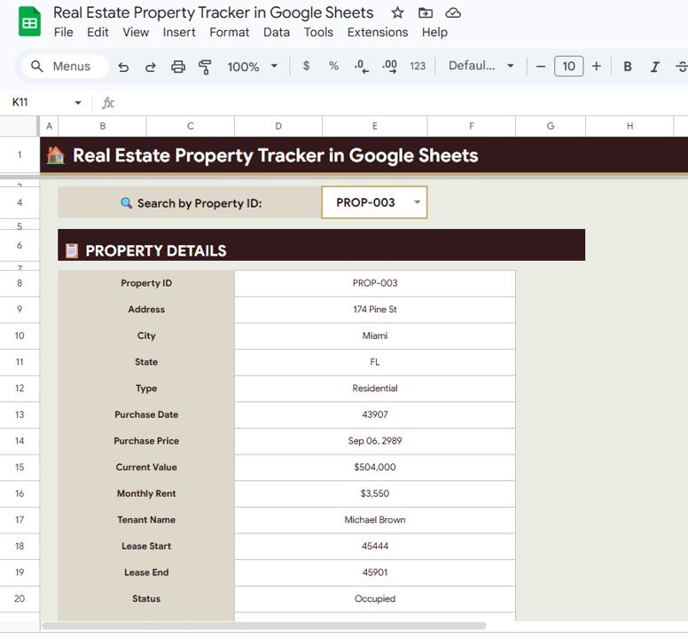Toggle bold formatting
This screenshot has height=639, width=688.
pos(628,67)
